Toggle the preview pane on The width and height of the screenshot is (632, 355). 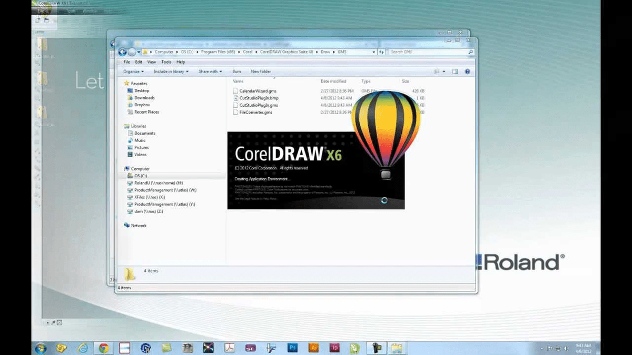point(455,71)
